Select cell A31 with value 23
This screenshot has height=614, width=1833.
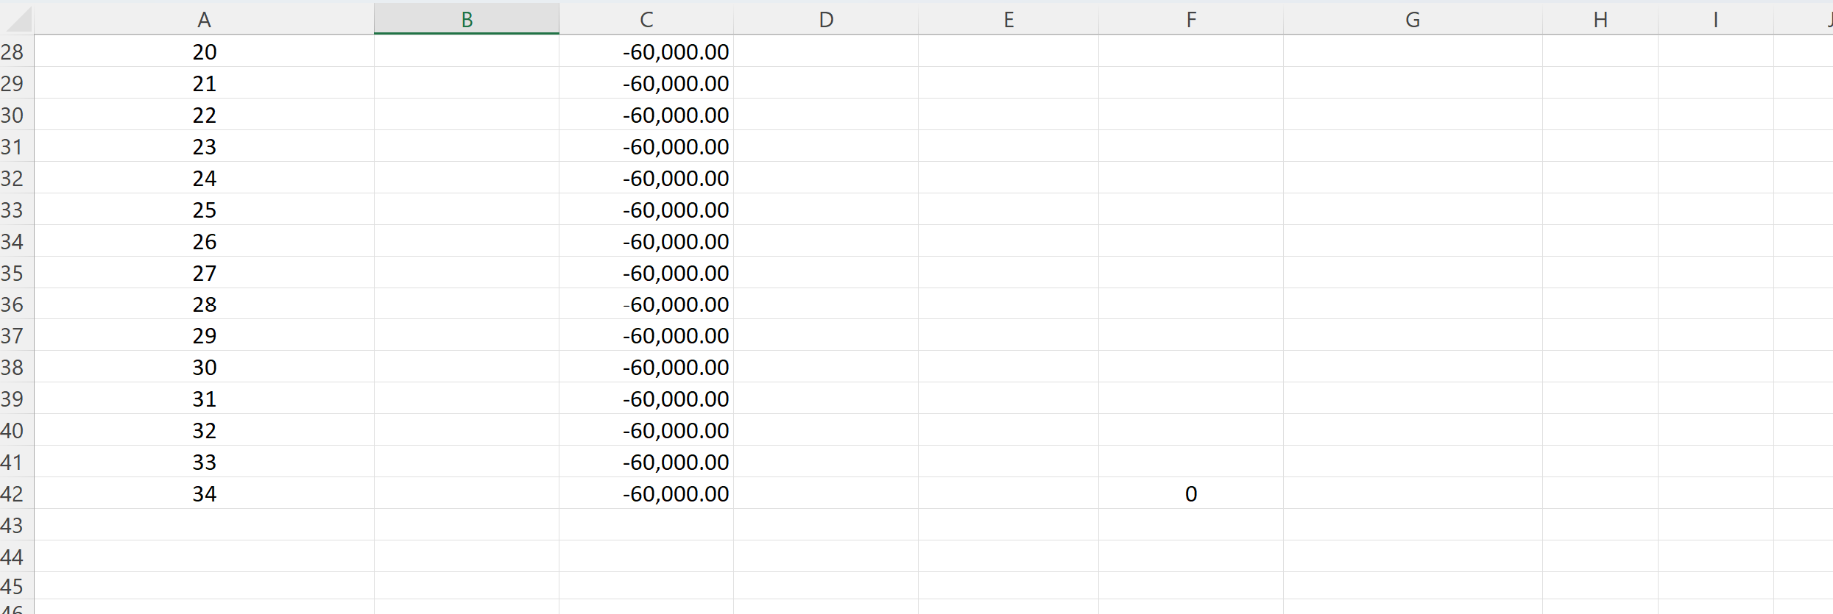pos(204,146)
